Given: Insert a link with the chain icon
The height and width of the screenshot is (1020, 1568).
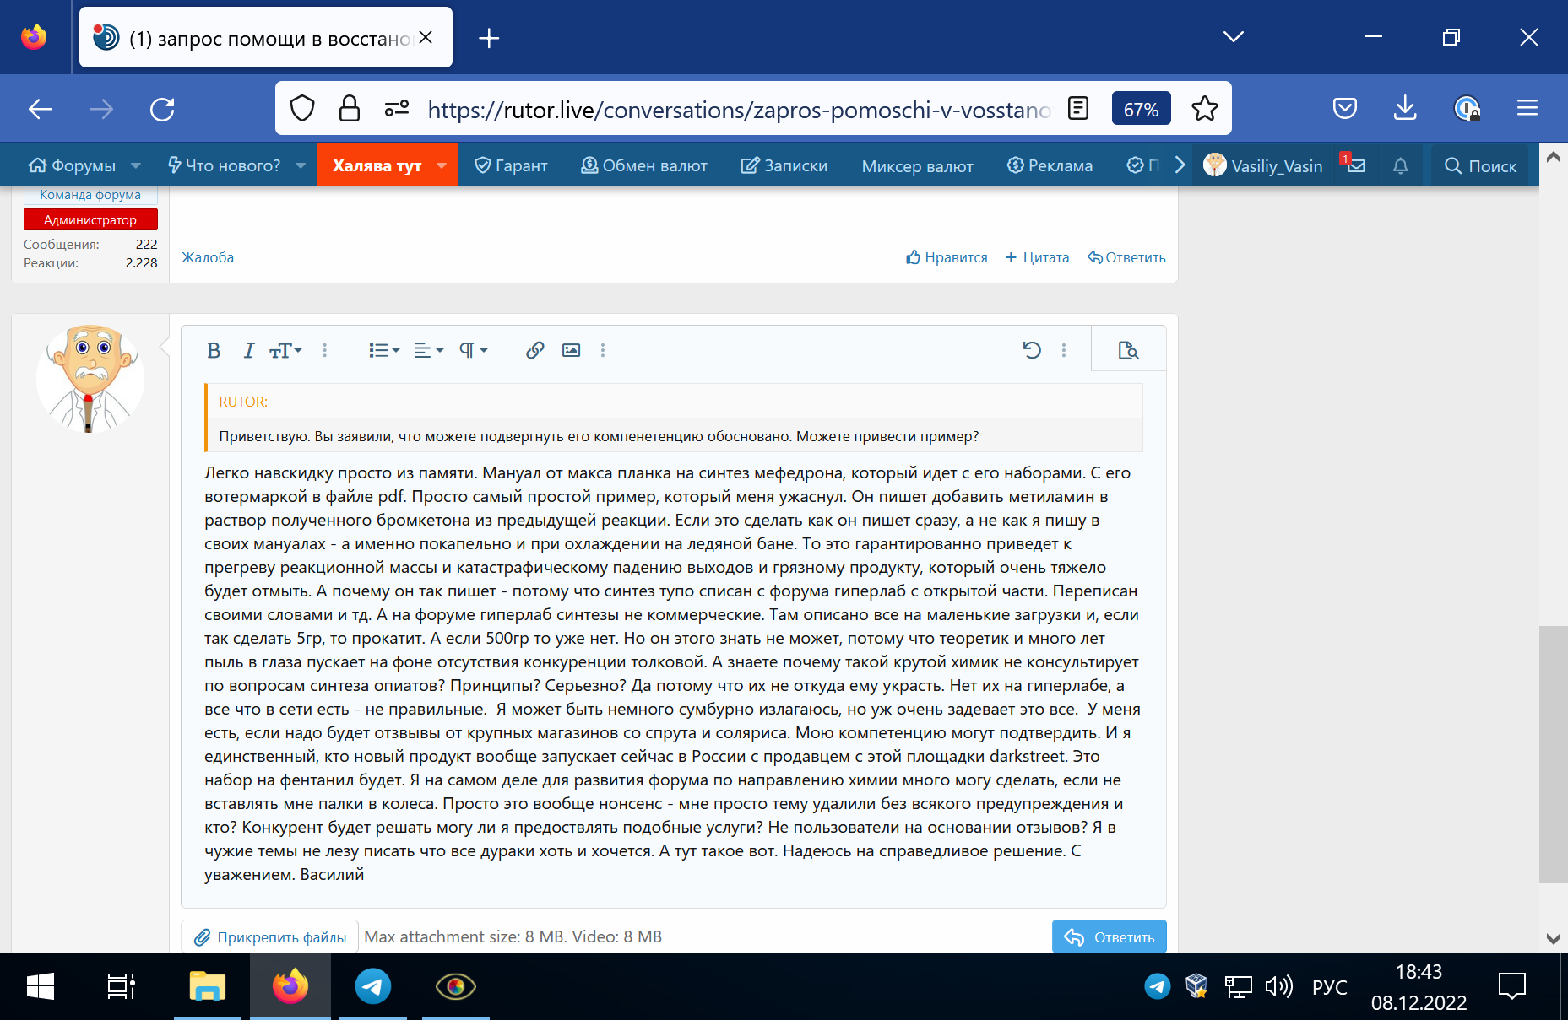Looking at the screenshot, I should point(534,350).
